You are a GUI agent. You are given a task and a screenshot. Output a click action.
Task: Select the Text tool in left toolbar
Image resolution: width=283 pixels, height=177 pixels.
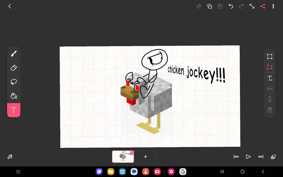coord(14,110)
